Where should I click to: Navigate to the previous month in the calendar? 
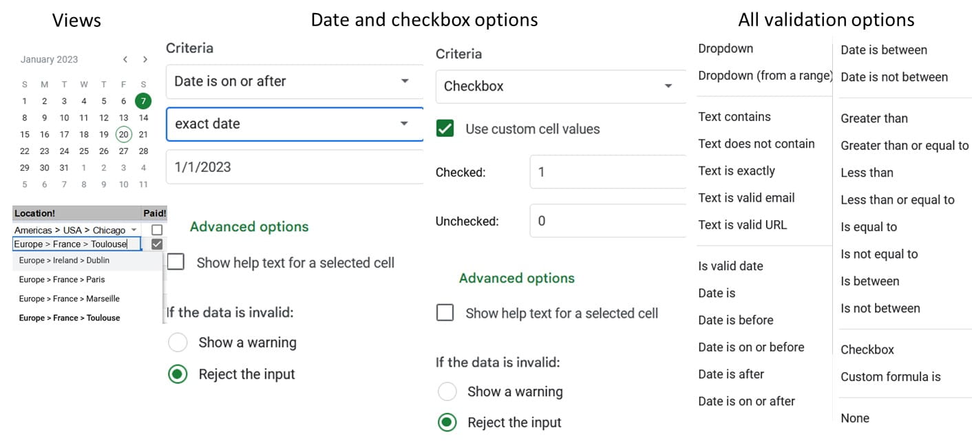125,59
